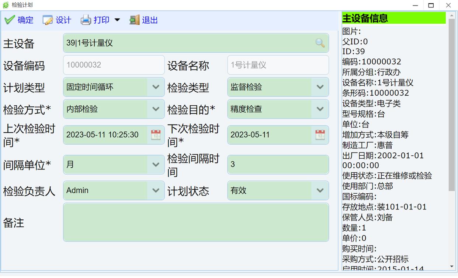This screenshot has width=458, height=278.
Task: Open the 间隔单位 dropdown
Action: [156, 165]
